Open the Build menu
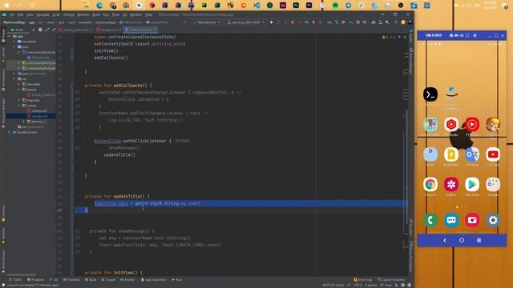This screenshot has height=288, width=513. pyautogui.click(x=96, y=14)
